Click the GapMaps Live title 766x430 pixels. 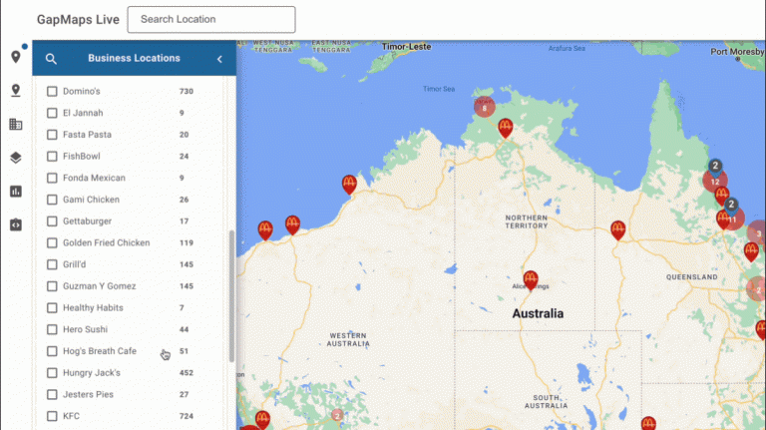(78, 19)
